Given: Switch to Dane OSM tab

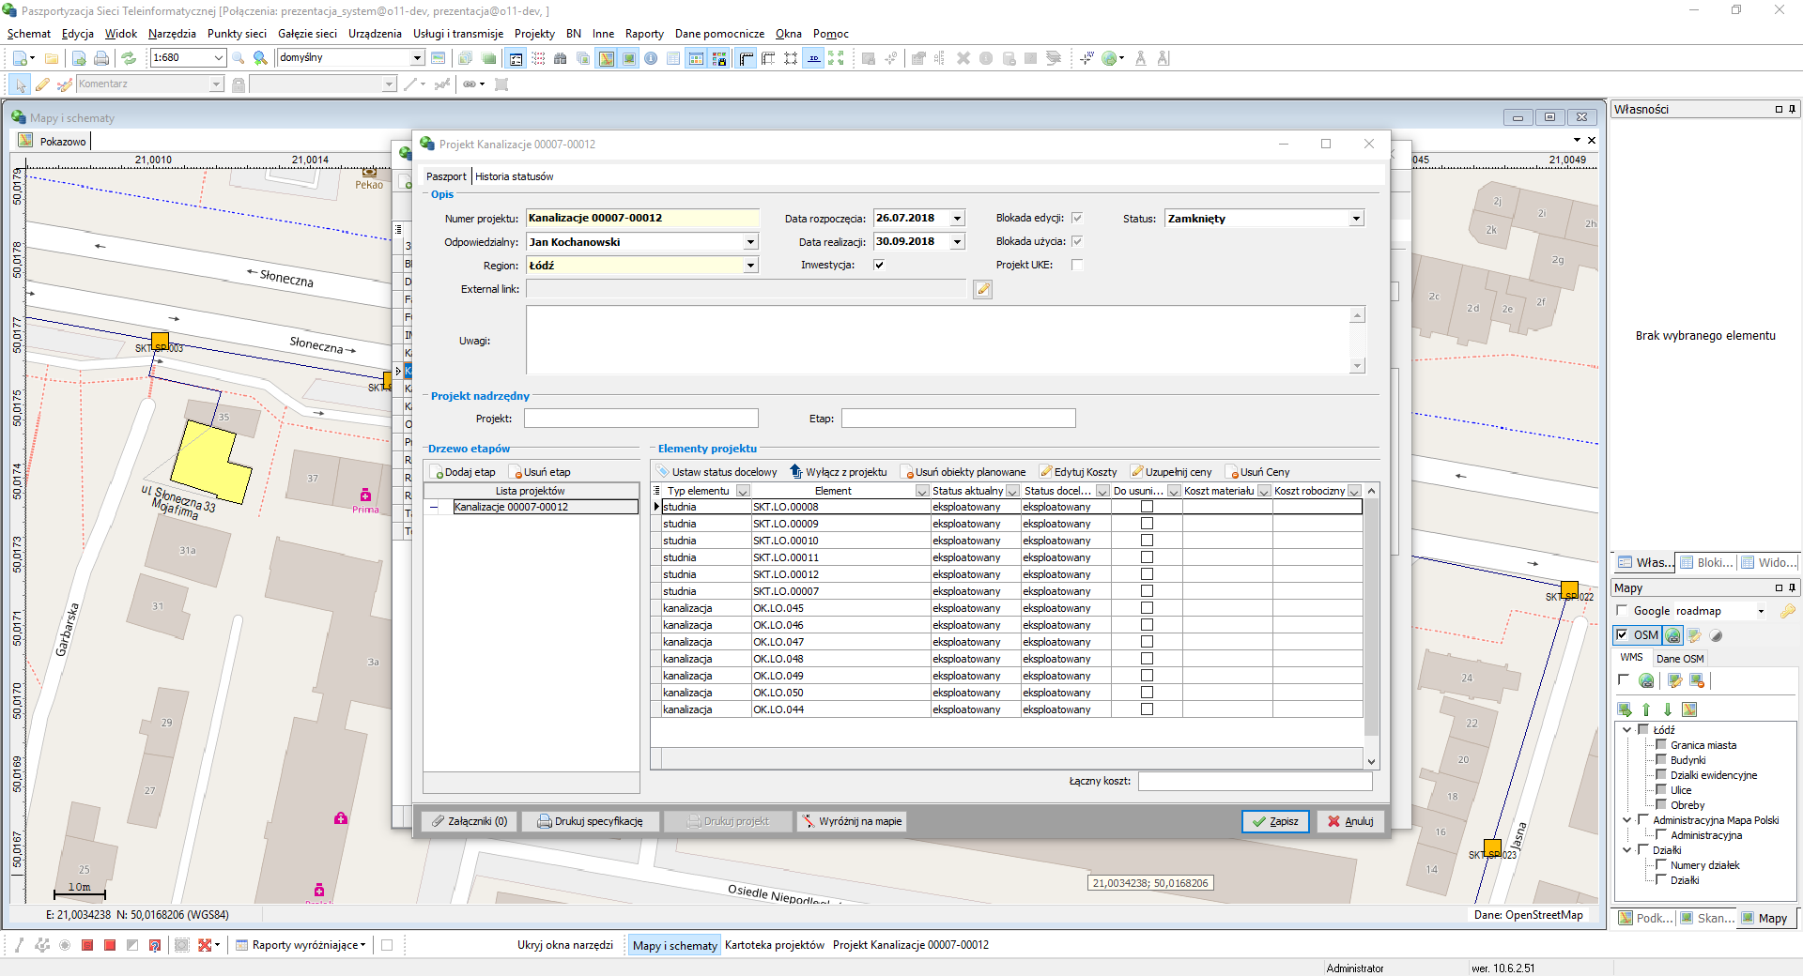Looking at the screenshot, I should coord(1680,659).
